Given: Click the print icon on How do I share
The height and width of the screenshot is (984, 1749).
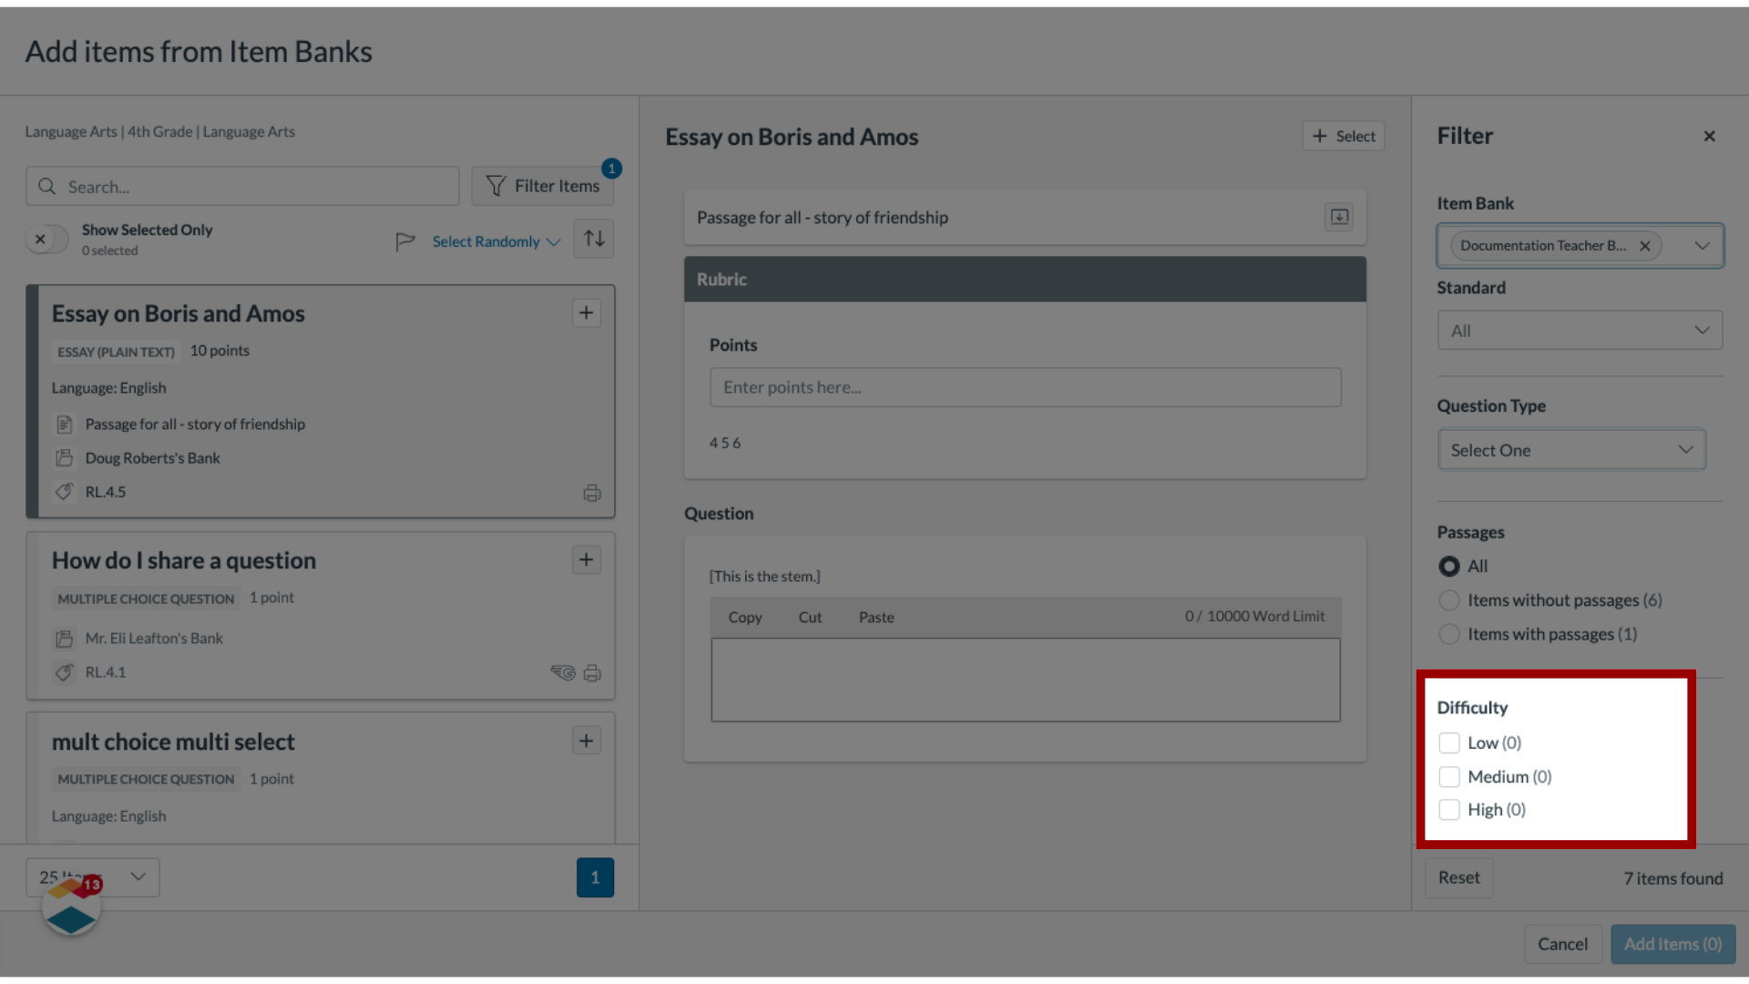Looking at the screenshot, I should [591, 671].
